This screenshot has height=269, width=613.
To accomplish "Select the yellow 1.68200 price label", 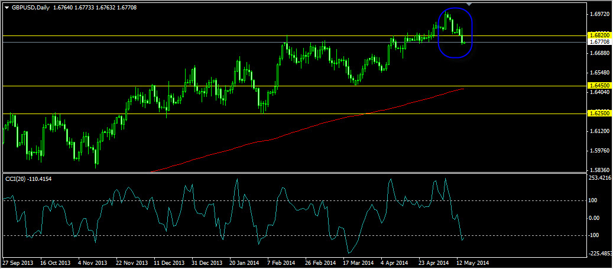I will (x=601, y=35).
